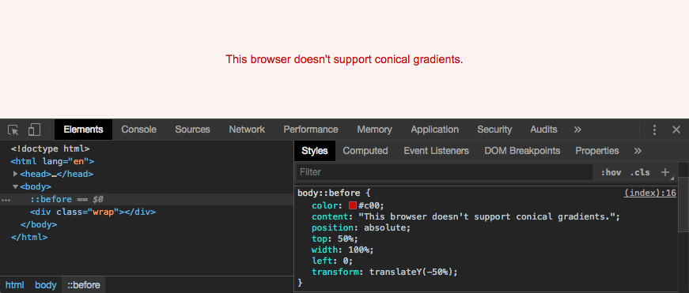Open the Audits tab

click(x=543, y=130)
